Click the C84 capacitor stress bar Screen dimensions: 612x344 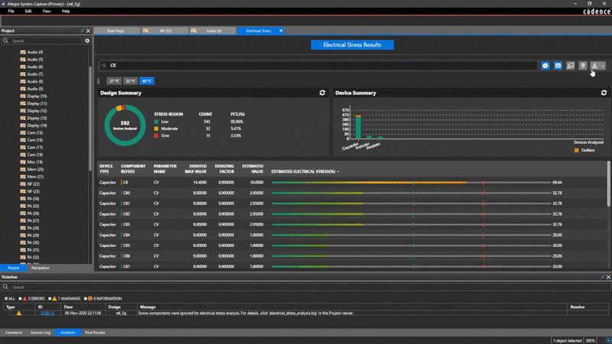coord(411,235)
